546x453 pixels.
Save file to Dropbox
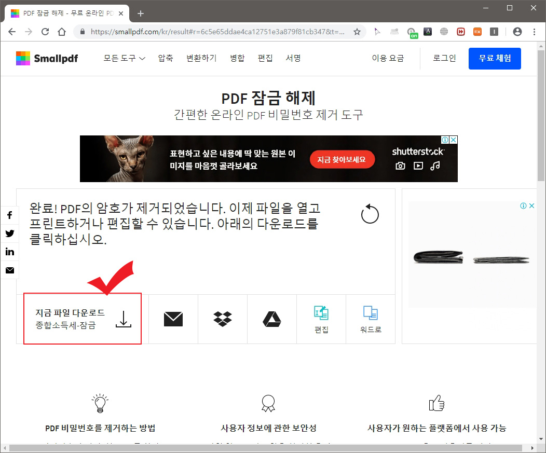(223, 319)
